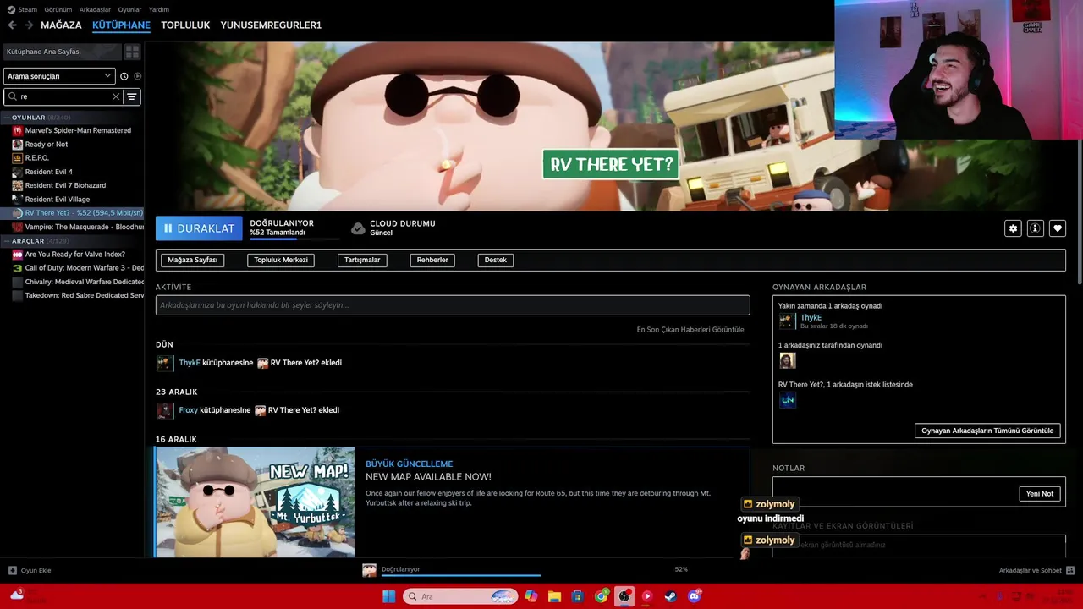Image resolution: width=1083 pixels, height=609 pixels.
Task: Open YUNUSEMREGURLER1 profile tab
Action: click(x=271, y=25)
